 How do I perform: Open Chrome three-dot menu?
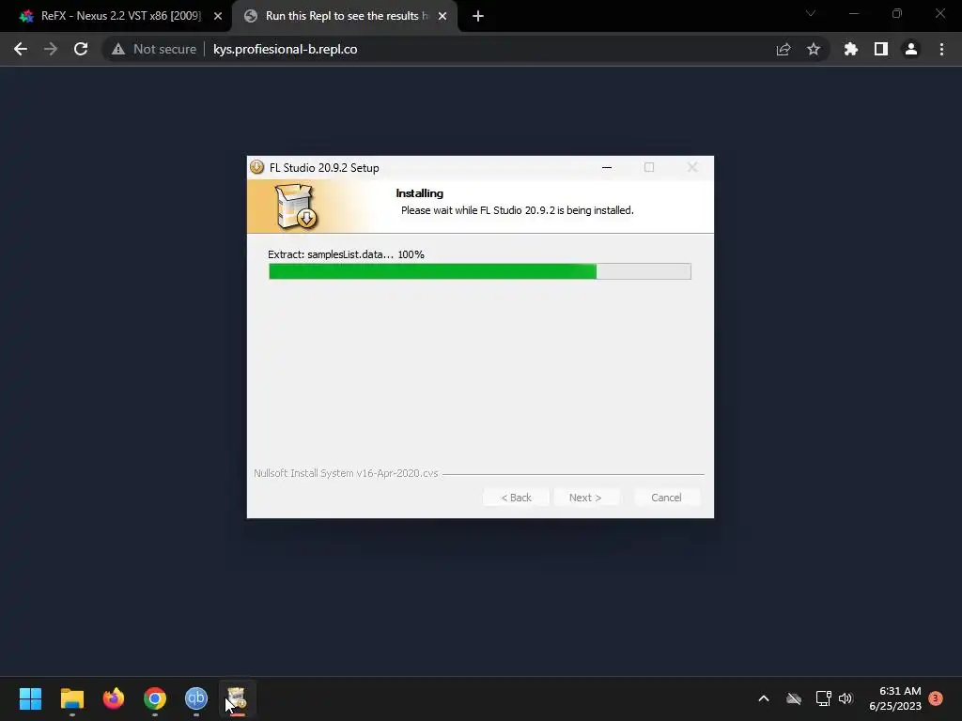click(941, 49)
